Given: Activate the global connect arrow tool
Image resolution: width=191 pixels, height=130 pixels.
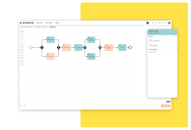Looking at the screenshot, I should click(22, 40).
